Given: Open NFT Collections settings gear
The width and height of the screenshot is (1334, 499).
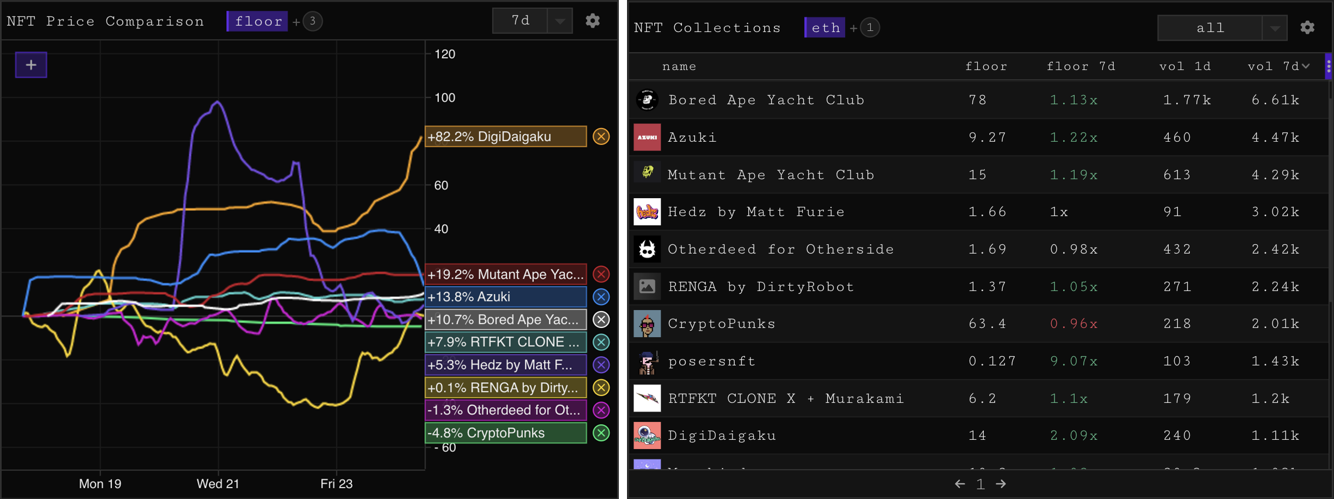Looking at the screenshot, I should pyautogui.click(x=1307, y=27).
